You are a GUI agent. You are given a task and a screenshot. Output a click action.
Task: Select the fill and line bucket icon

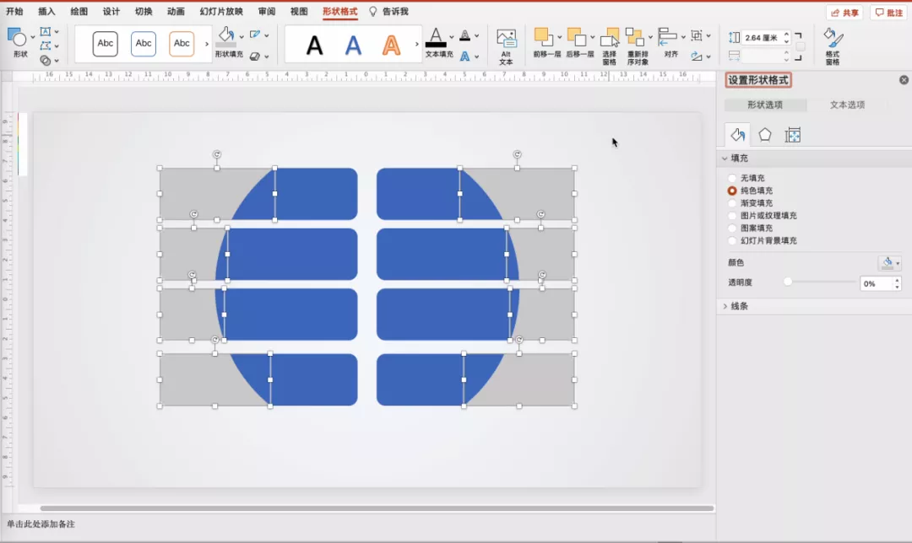pyautogui.click(x=737, y=135)
